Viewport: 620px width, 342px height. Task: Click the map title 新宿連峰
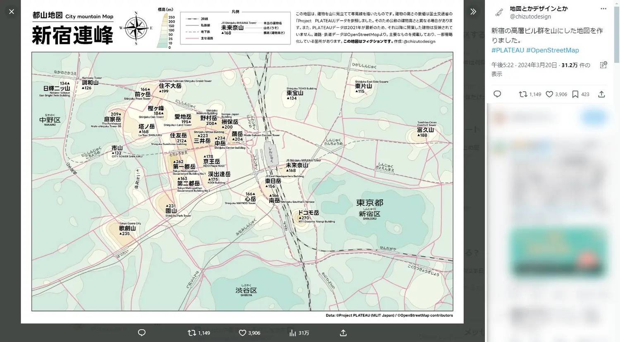tap(72, 35)
